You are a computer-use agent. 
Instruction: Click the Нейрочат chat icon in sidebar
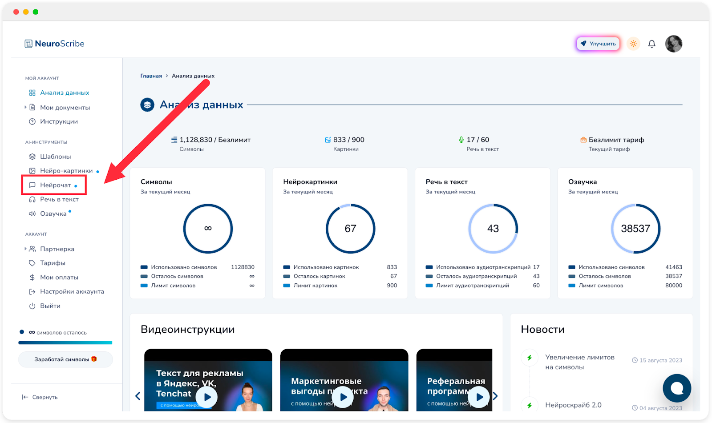tap(32, 185)
